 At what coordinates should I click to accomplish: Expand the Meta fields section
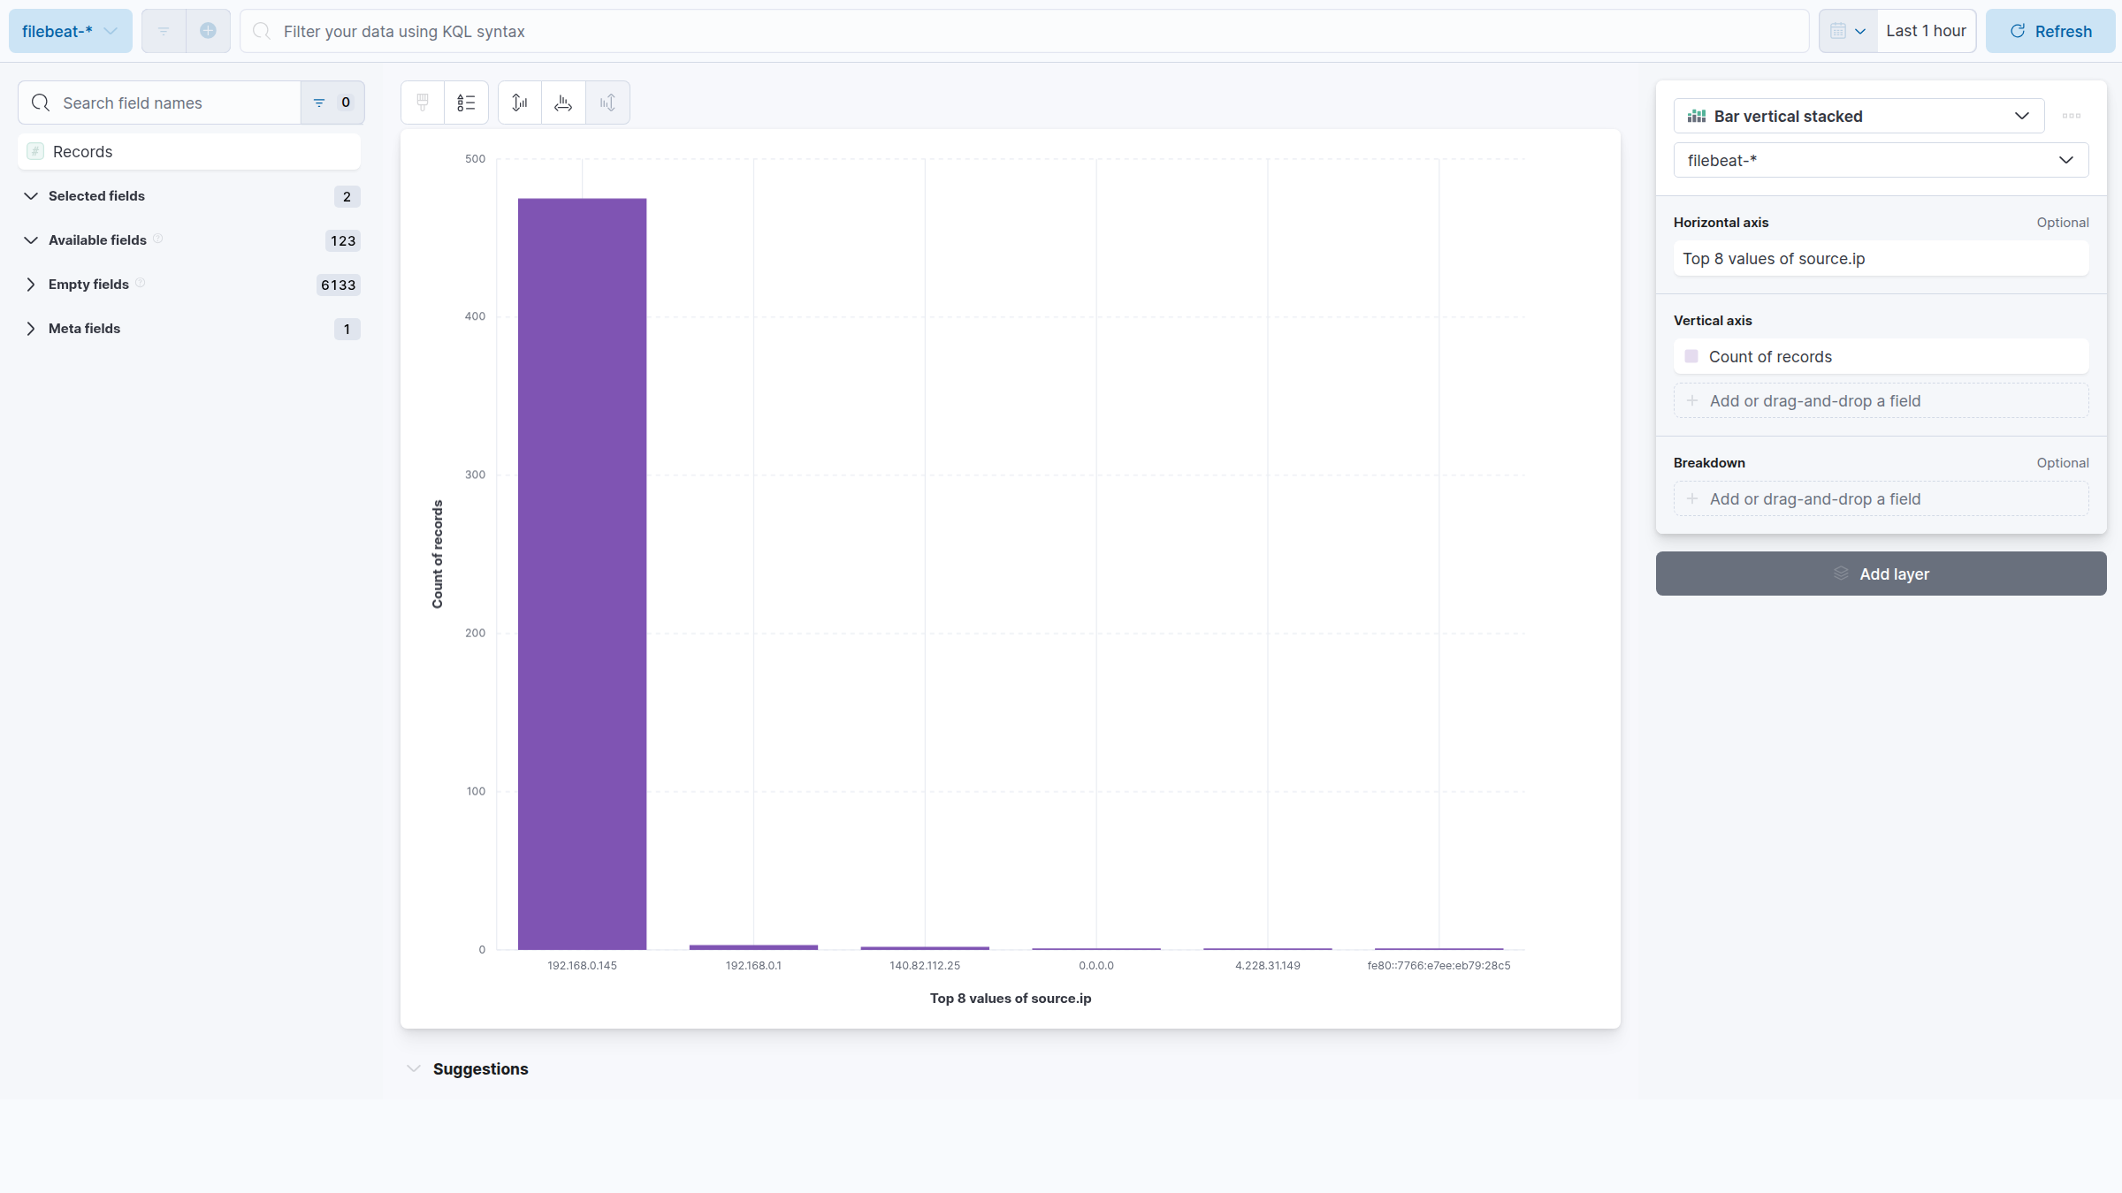(31, 329)
